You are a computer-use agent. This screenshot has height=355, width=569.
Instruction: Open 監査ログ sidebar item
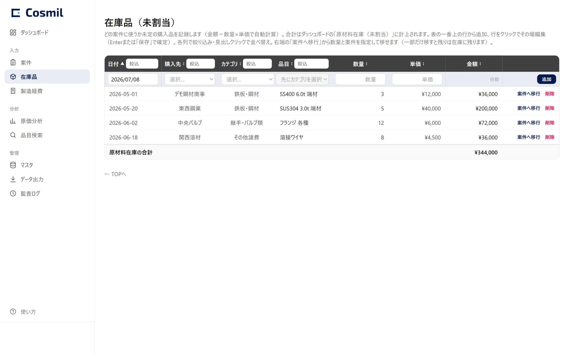click(x=47, y=193)
